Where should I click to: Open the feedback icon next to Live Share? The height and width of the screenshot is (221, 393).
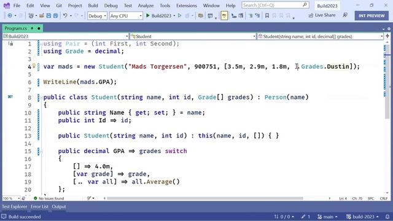coord(345,15)
